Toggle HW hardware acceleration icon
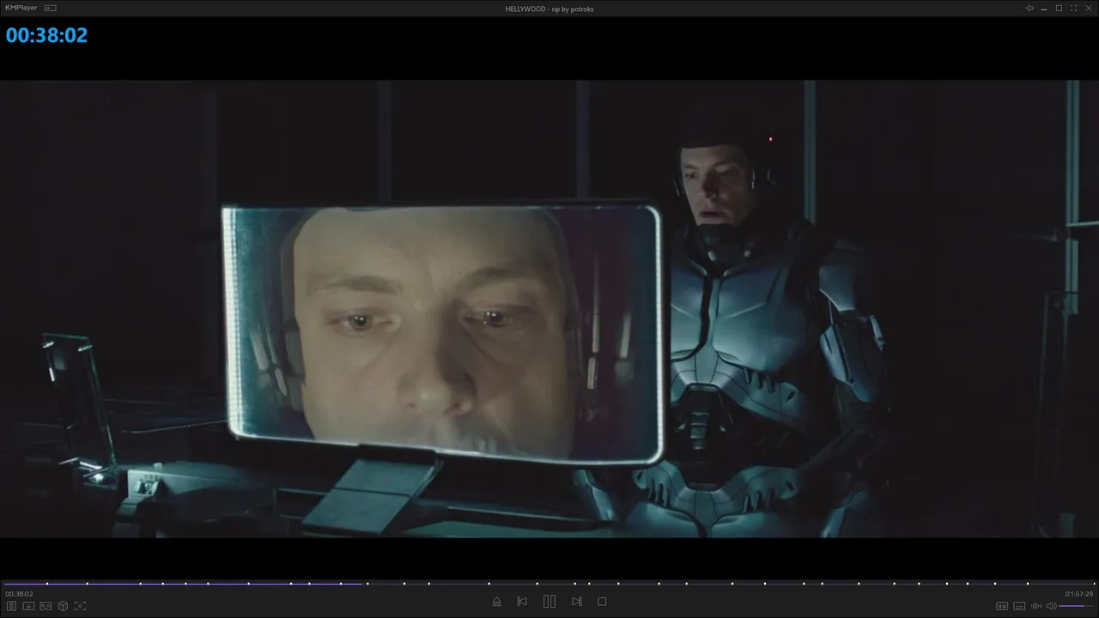Image resolution: width=1099 pixels, height=618 pixels. pyautogui.click(x=1002, y=606)
